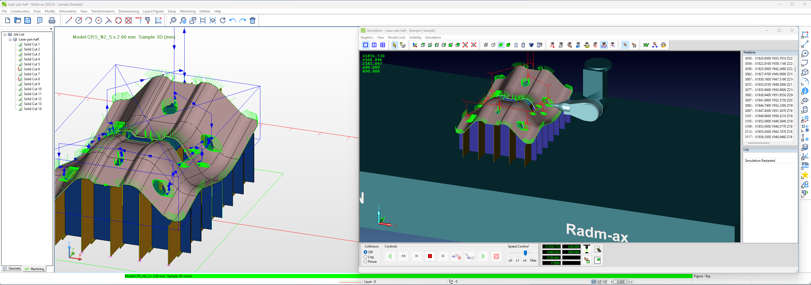Click the yellow star icon in right sidebar
Screen dimensions: 811x285
tap(805, 175)
